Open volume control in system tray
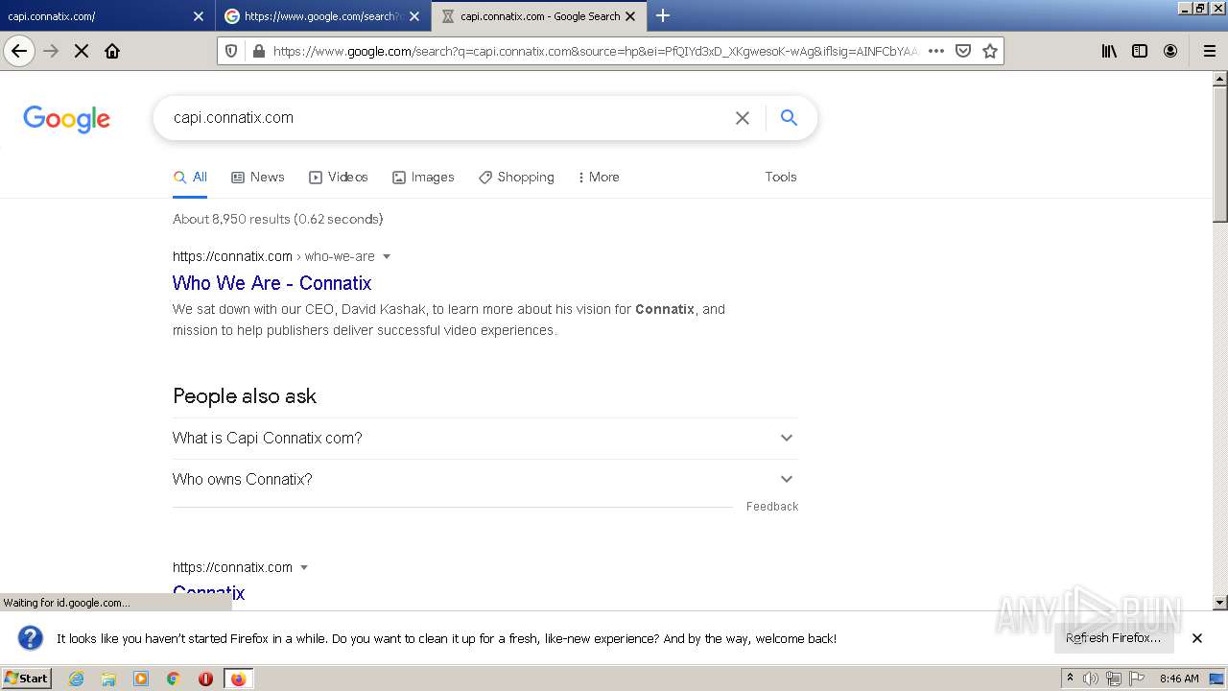Viewport: 1228px width, 691px height. point(1091,679)
